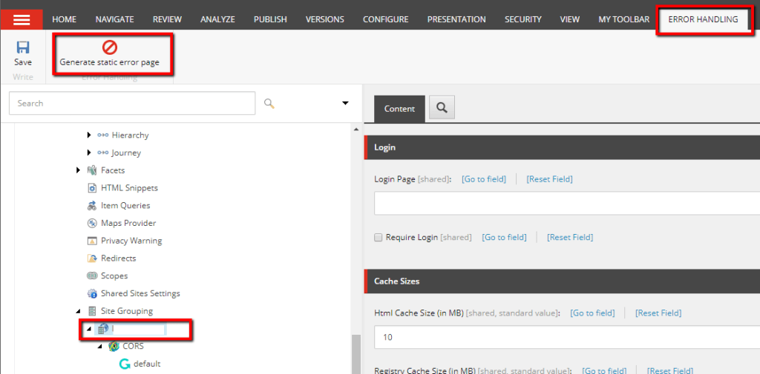
Task: Select the Redirects item icon
Action: [93, 258]
